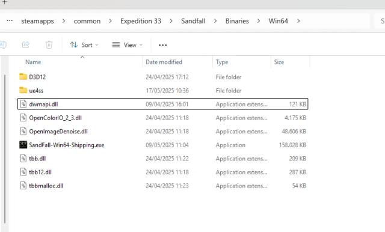Click the 158.028 KB size value

pyautogui.click(x=292, y=145)
